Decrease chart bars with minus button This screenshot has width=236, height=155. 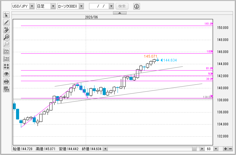(x=231, y=149)
